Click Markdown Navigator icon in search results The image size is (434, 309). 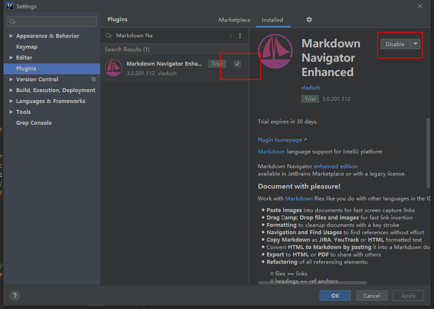tap(114, 68)
